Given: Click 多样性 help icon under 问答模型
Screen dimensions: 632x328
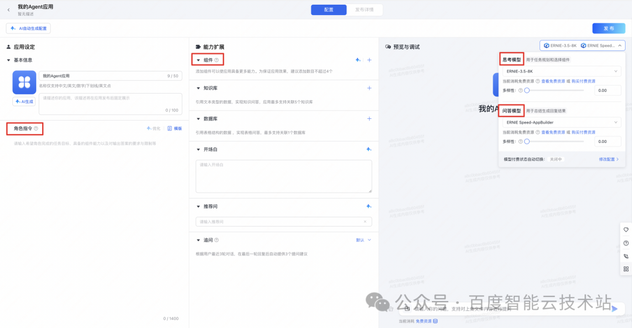Looking at the screenshot, I should coord(520,142).
